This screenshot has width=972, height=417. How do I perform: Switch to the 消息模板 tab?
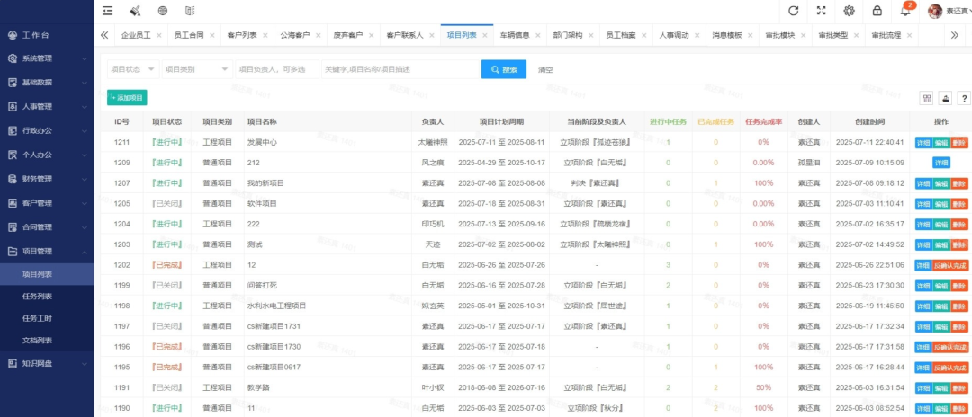click(727, 35)
